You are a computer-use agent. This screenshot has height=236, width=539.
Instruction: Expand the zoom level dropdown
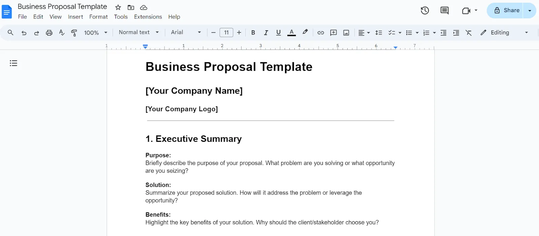coord(96,33)
